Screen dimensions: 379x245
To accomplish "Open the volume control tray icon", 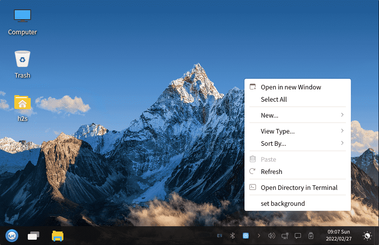I will coord(272,236).
